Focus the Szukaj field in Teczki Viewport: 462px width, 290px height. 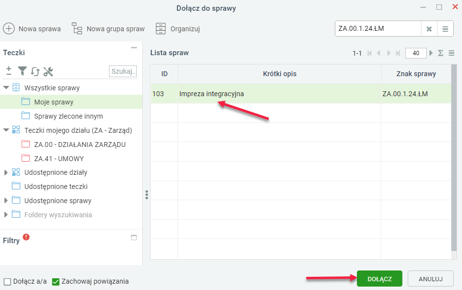(123, 71)
